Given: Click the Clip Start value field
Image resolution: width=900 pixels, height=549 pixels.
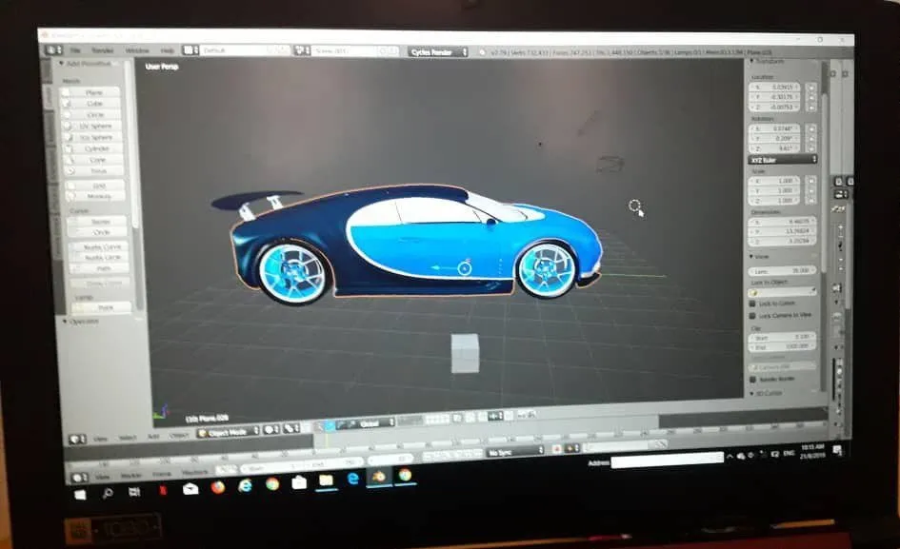Looking at the screenshot, I should (x=782, y=337).
